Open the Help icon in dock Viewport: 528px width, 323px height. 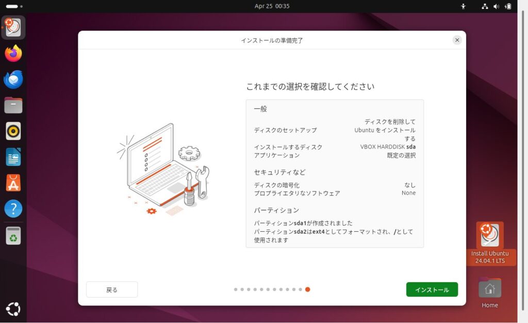click(13, 209)
